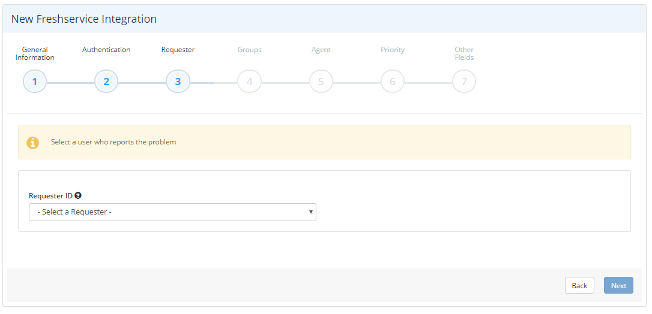Click step 5 circle in progress bar

click(321, 81)
